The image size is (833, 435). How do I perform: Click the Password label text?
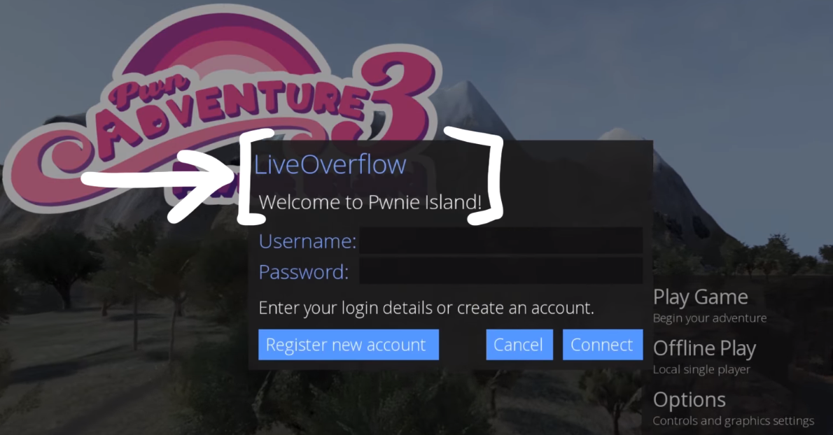(303, 272)
